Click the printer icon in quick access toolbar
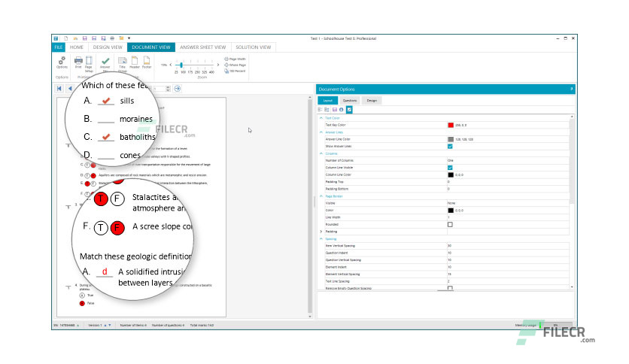 112,38
